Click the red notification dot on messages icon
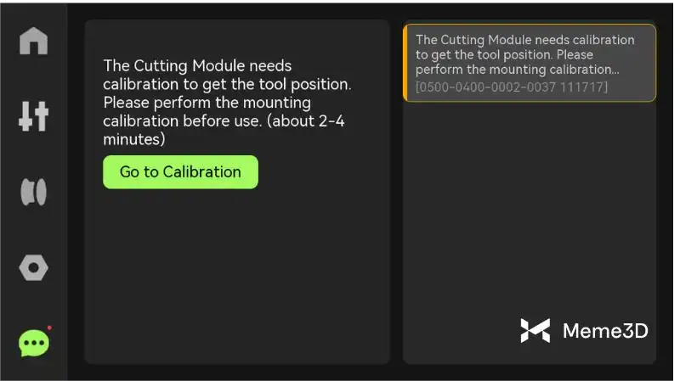 click(49, 328)
